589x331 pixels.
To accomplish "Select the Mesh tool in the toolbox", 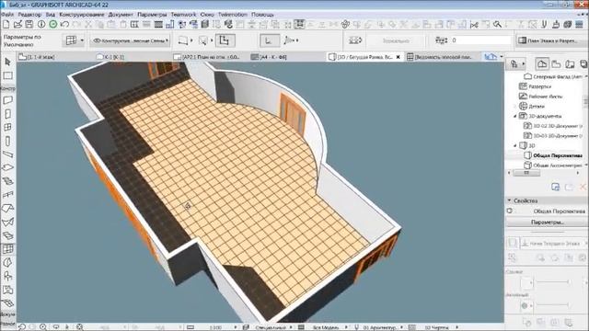I will click(x=7, y=302).
